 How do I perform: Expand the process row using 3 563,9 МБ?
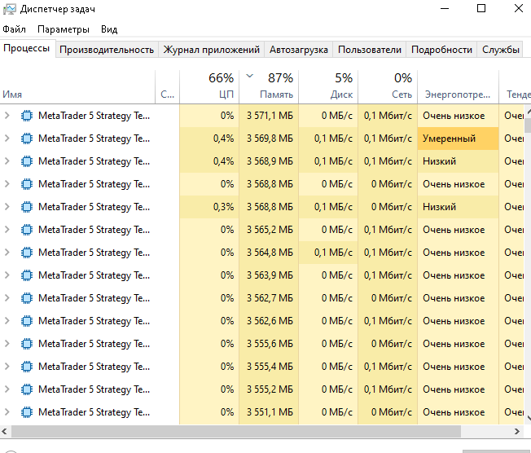(x=7, y=275)
